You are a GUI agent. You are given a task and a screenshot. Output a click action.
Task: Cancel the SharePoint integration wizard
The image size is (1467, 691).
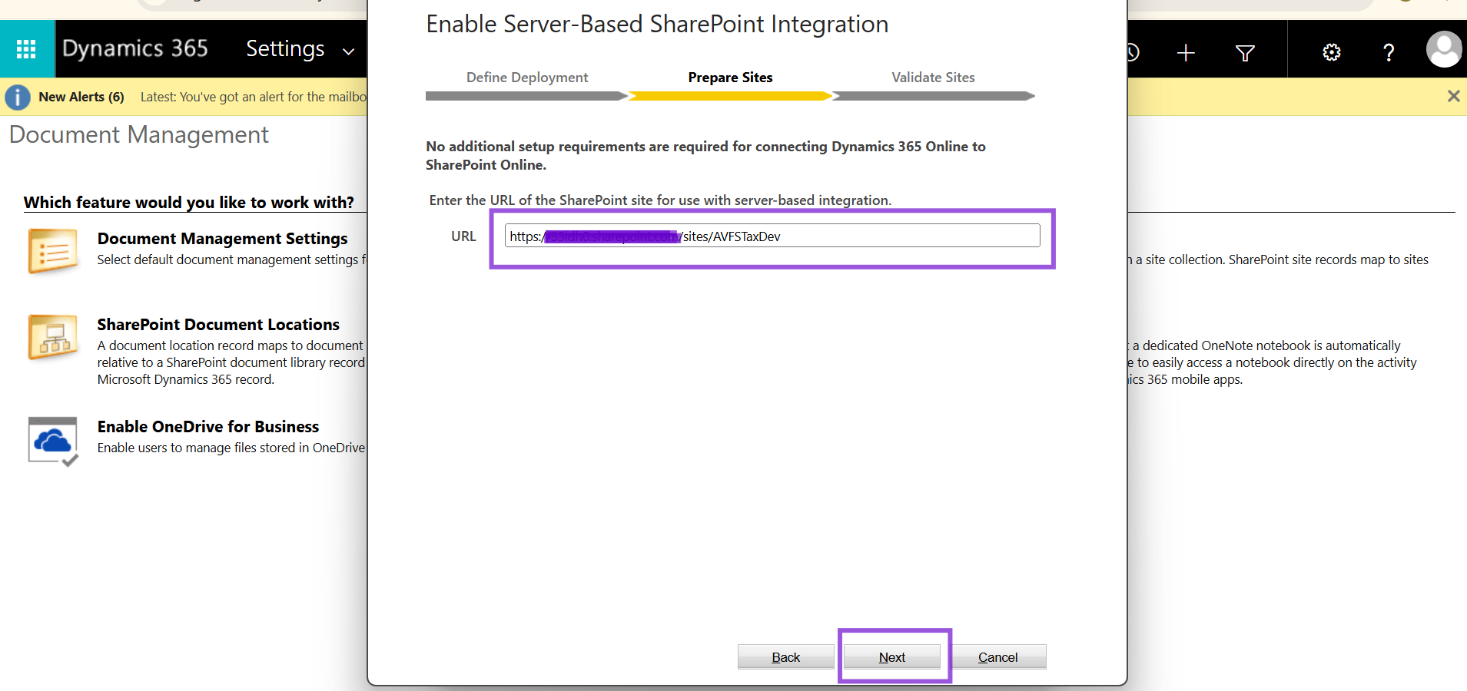tap(998, 657)
